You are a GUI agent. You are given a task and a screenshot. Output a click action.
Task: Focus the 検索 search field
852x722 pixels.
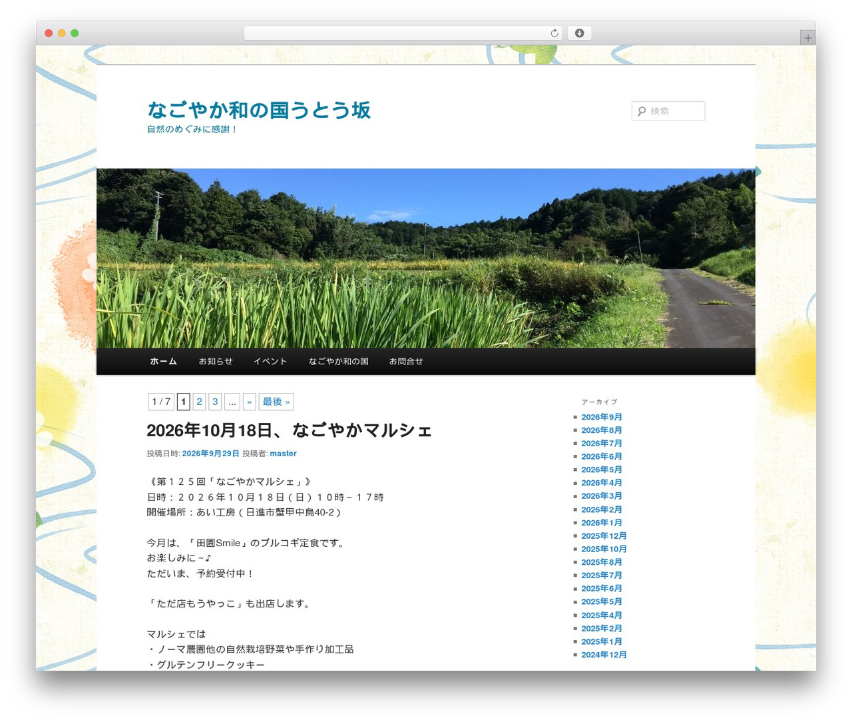point(668,111)
